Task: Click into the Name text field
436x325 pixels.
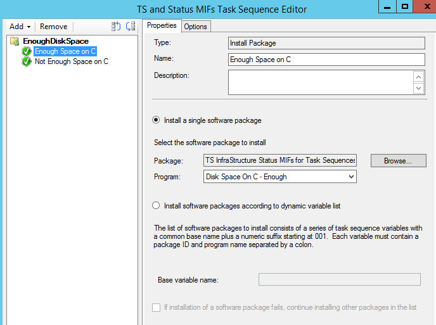Action: pos(326,60)
